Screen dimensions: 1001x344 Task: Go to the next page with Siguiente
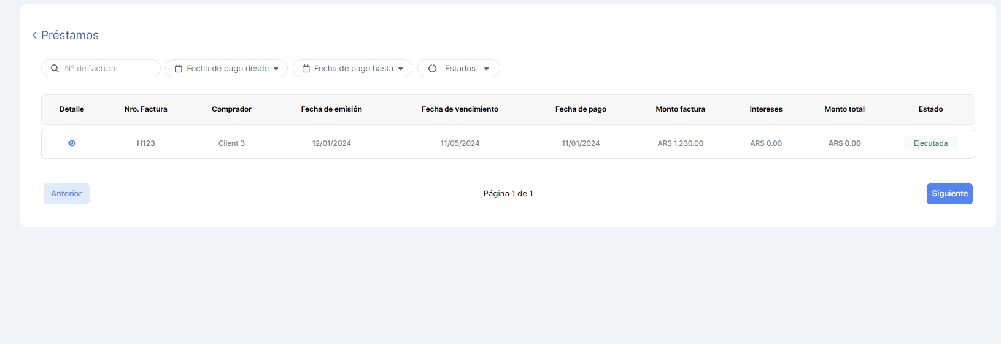point(949,194)
